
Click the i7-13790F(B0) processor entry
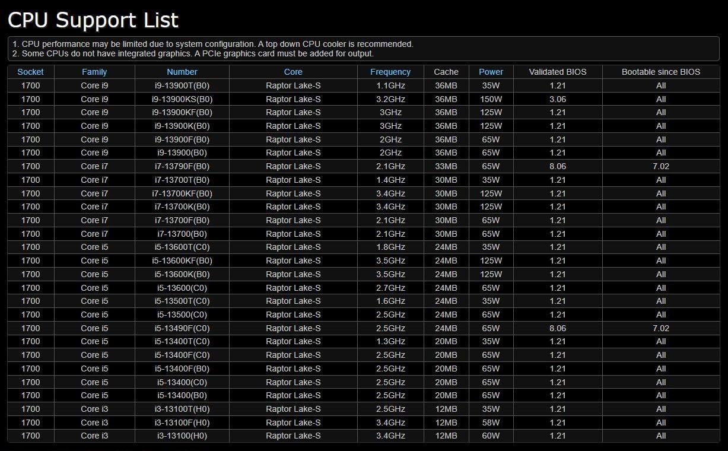[182, 166]
